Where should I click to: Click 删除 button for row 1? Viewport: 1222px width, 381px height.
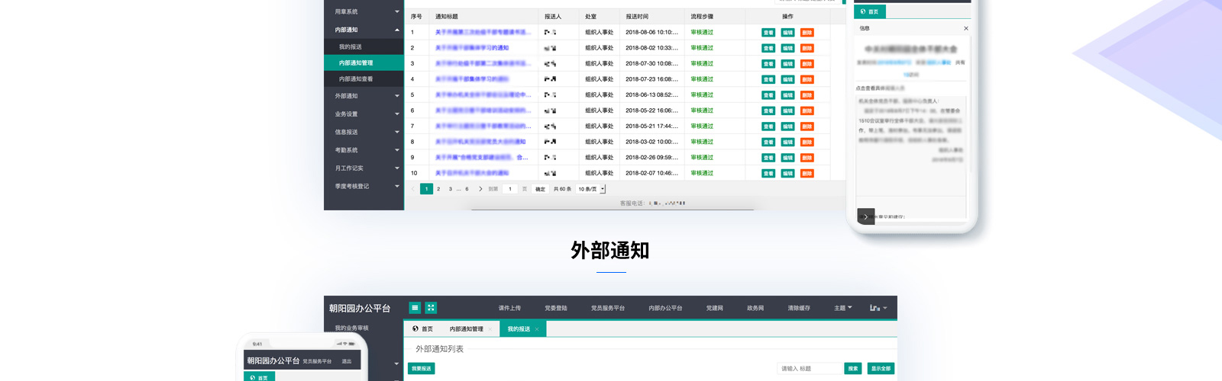click(807, 33)
